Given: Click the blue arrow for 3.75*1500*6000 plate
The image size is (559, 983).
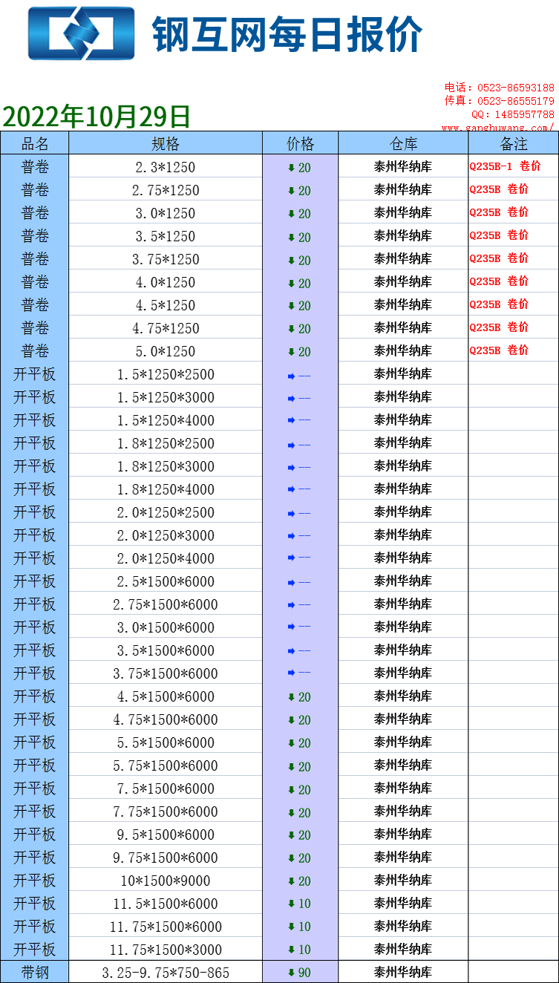Looking at the screenshot, I should tap(292, 674).
